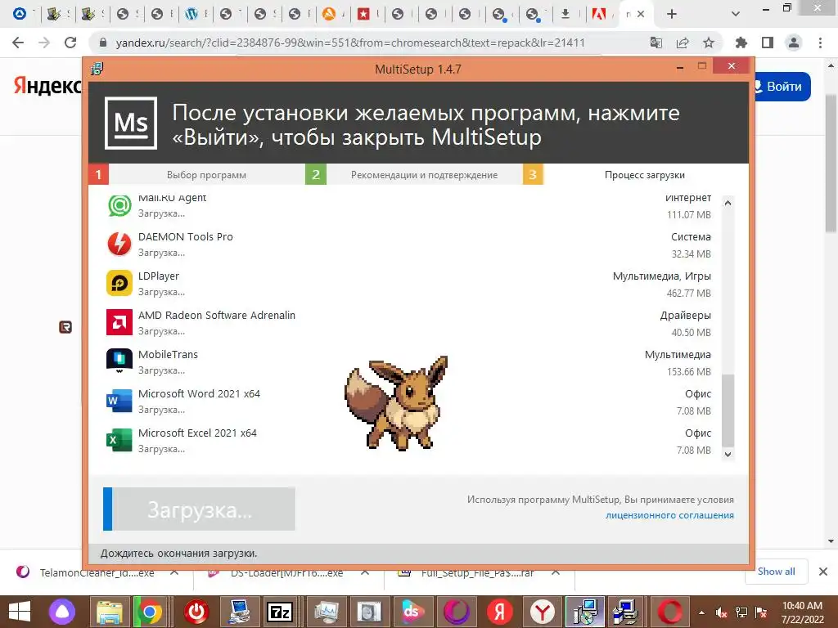
Task: Click the Mail.Ru Agent green icon
Action: point(119,205)
